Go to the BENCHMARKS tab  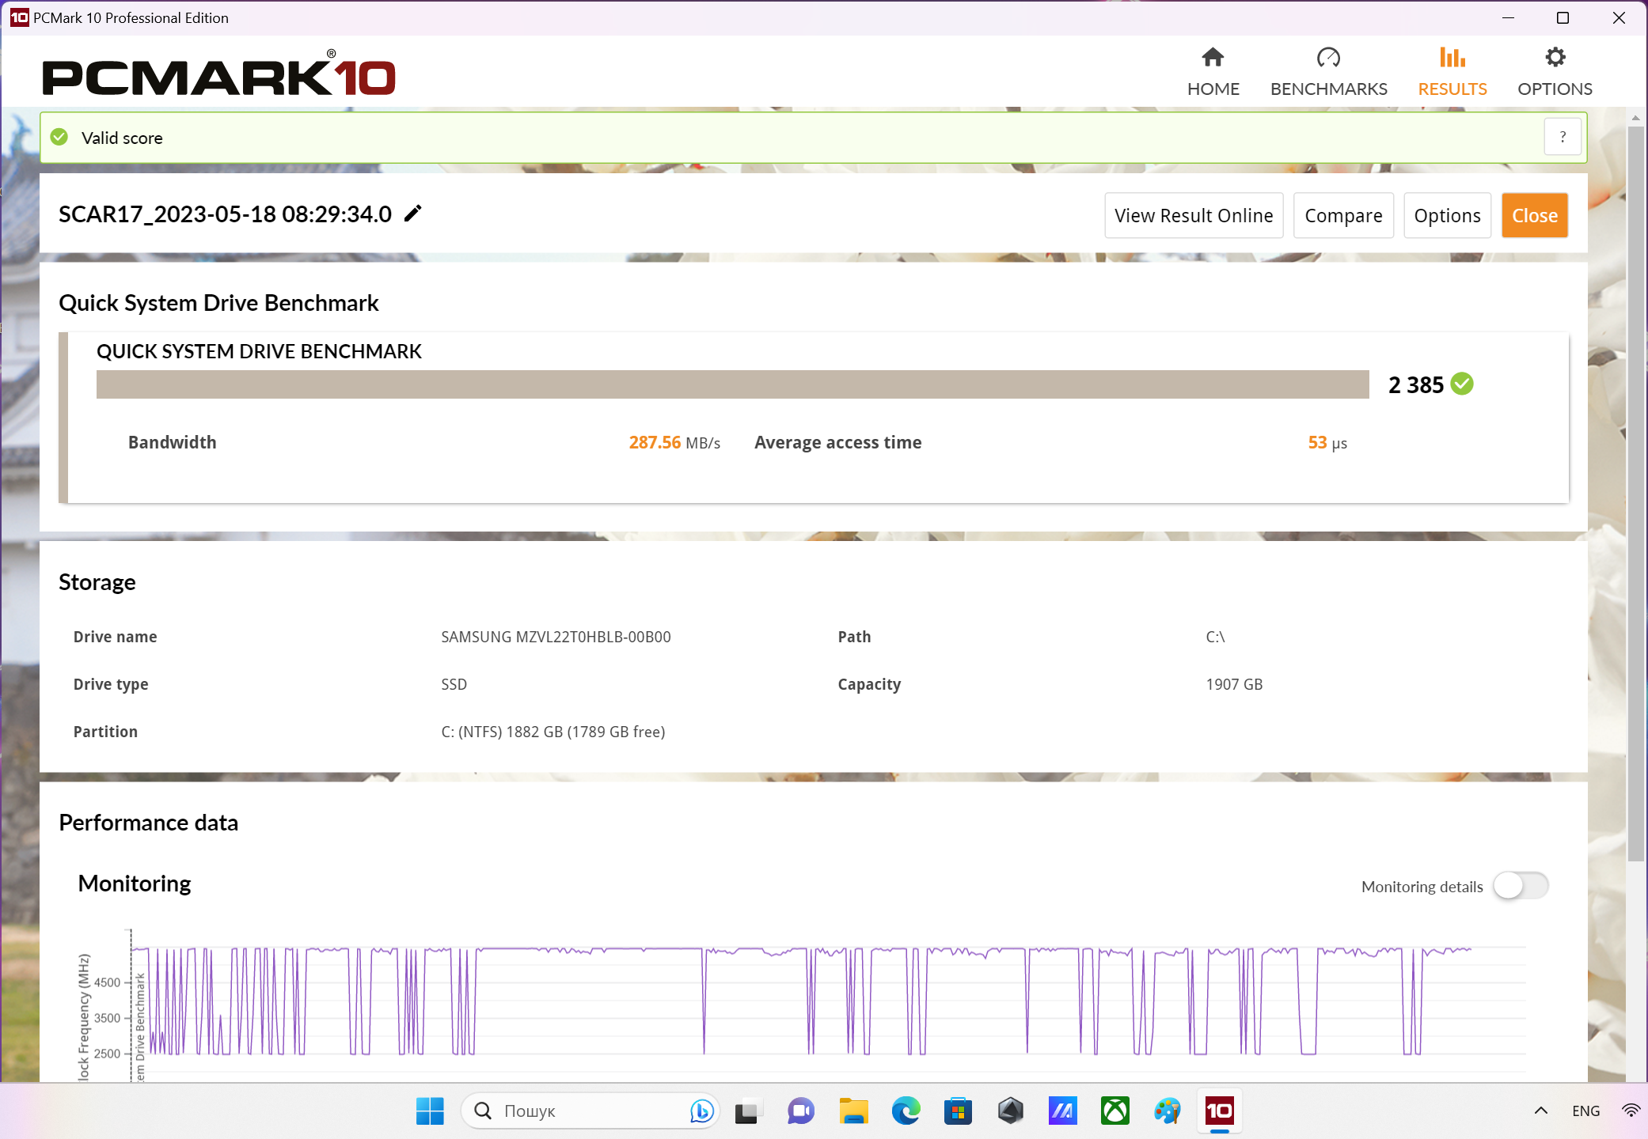pyautogui.click(x=1328, y=89)
